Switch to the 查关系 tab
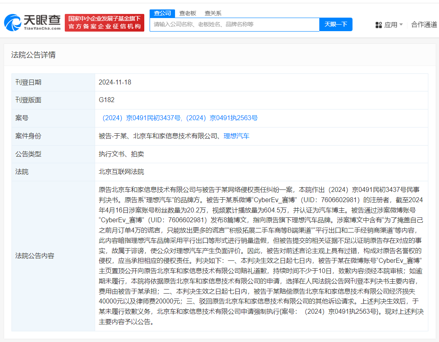The image size is (439, 342). coord(213,13)
